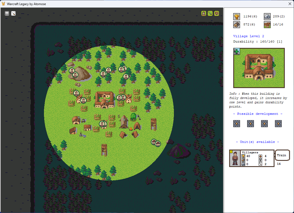Select the small house with flat brown roof
The width and height of the screenshot is (294, 213).
[x=87, y=128]
